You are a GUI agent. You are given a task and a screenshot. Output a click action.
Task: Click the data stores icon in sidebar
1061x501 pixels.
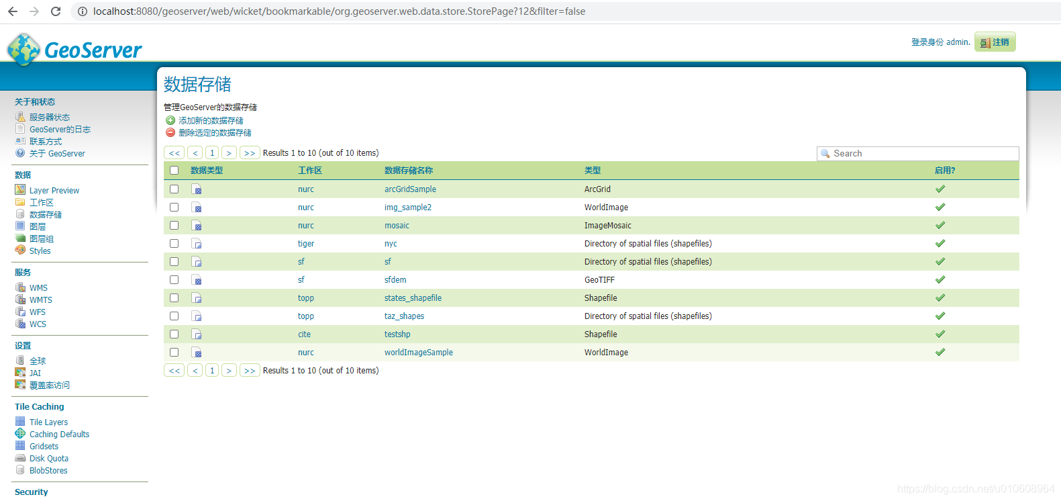tap(20, 214)
